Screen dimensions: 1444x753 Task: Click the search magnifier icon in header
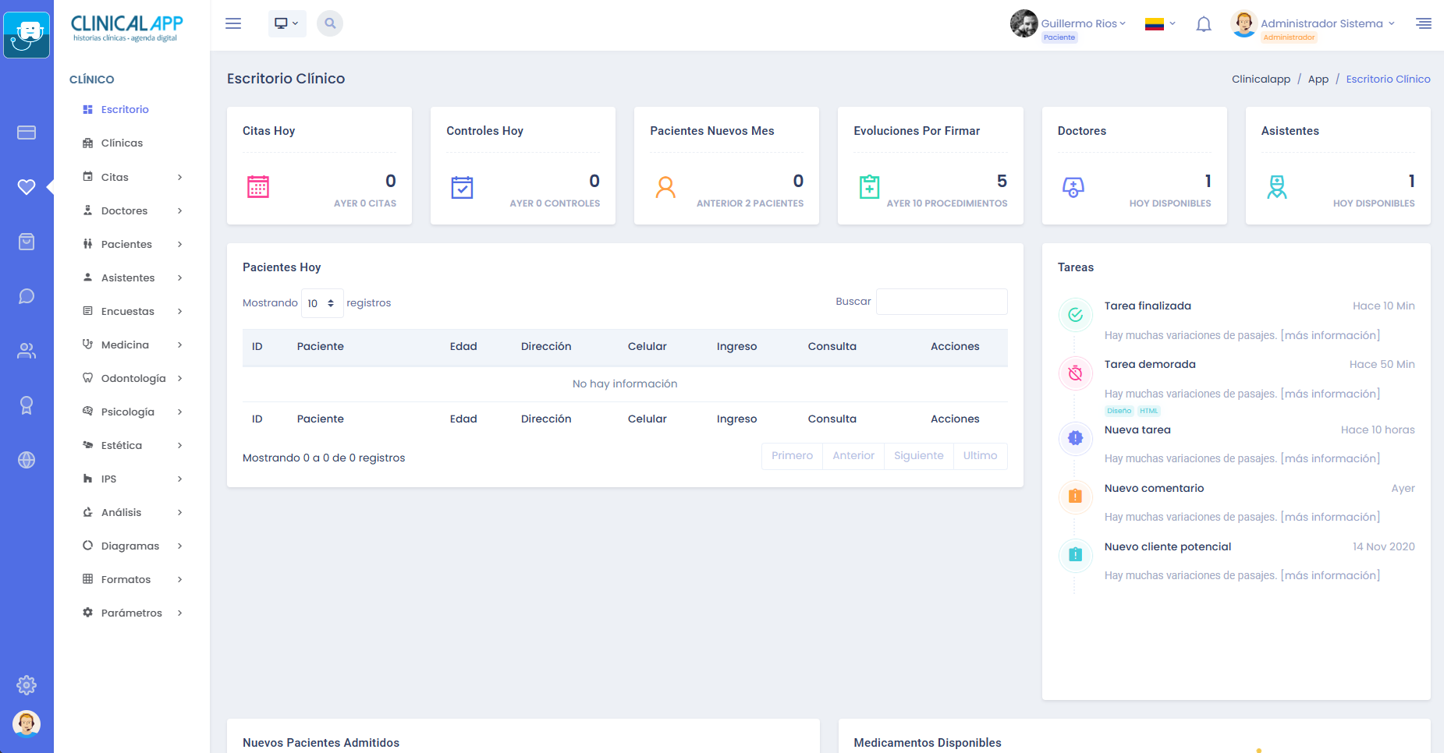(330, 23)
